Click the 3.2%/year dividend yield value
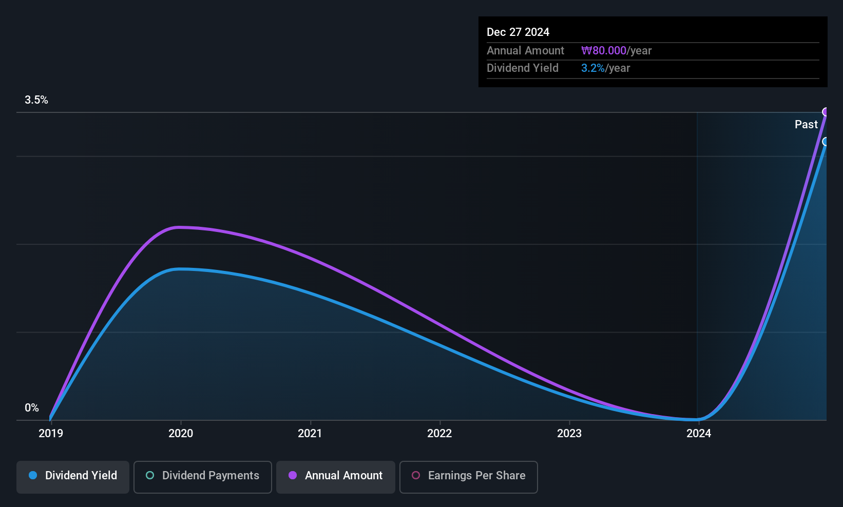 (605, 68)
